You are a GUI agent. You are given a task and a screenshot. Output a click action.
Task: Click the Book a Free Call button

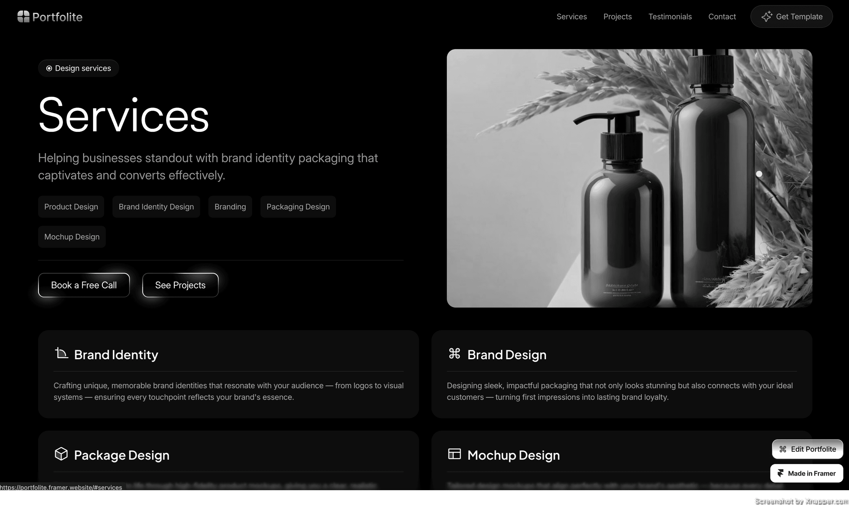pos(84,285)
